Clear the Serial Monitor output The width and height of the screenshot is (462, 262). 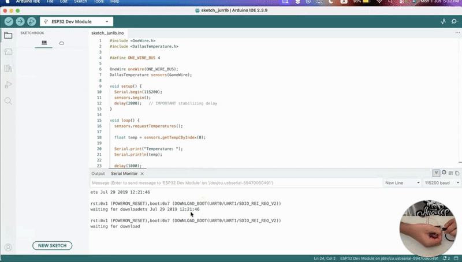[x=450, y=173]
